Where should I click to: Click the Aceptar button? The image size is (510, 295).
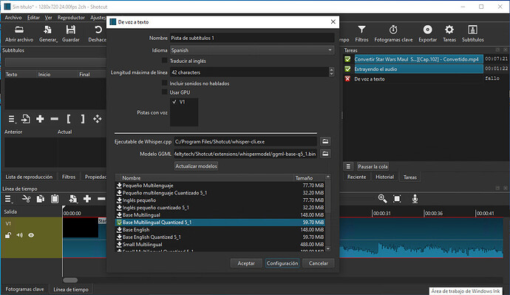click(x=246, y=263)
